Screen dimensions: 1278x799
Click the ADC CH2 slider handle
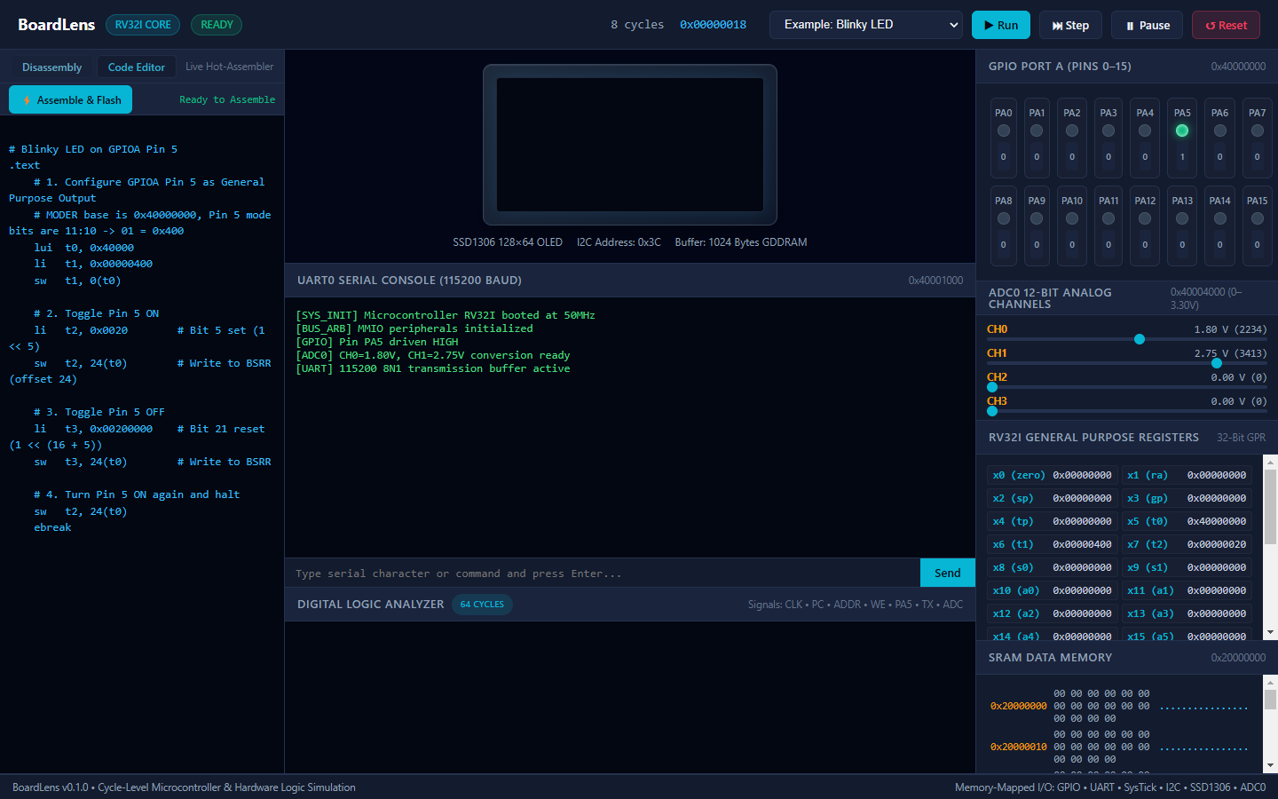click(x=992, y=387)
